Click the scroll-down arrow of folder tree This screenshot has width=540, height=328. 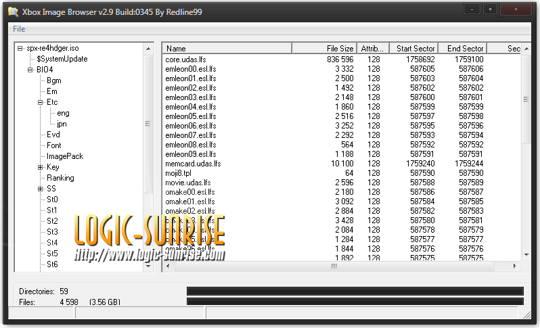point(148,266)
